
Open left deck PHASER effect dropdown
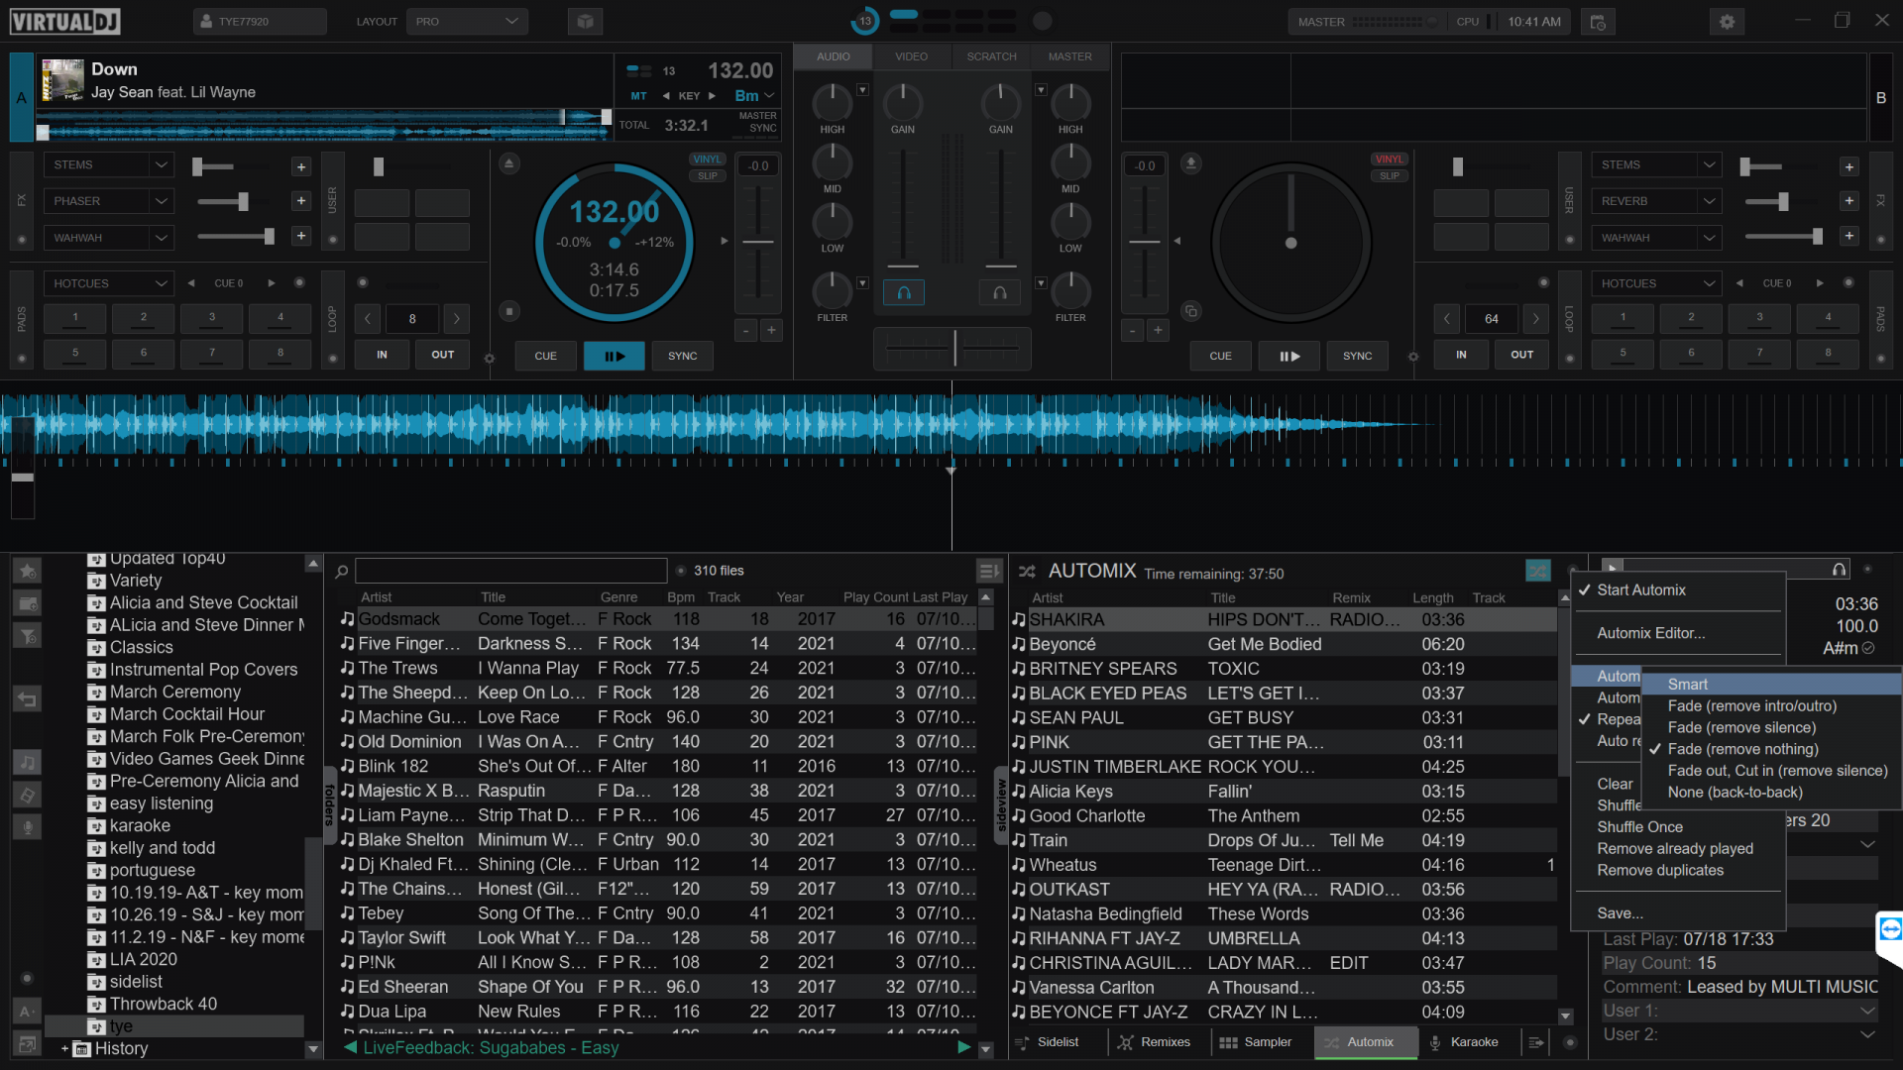[x=110, y=201]
